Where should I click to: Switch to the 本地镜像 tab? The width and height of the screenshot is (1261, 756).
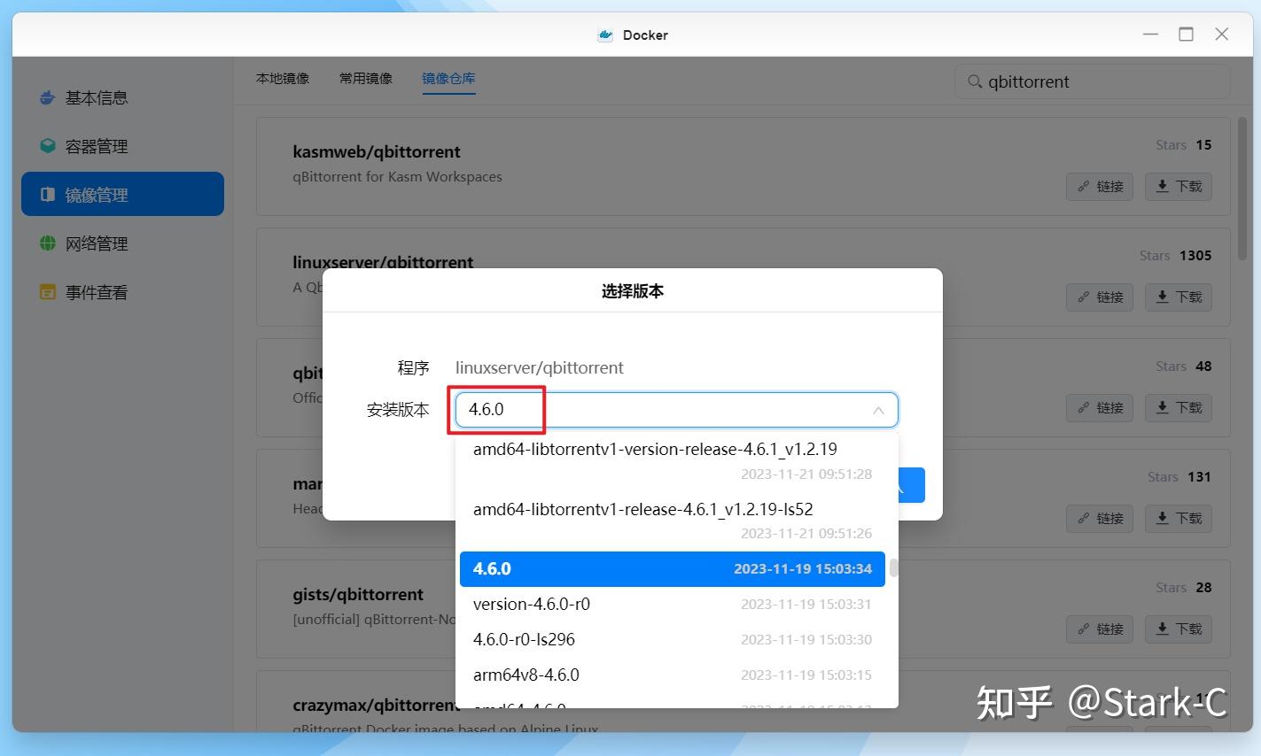[282, 77]
